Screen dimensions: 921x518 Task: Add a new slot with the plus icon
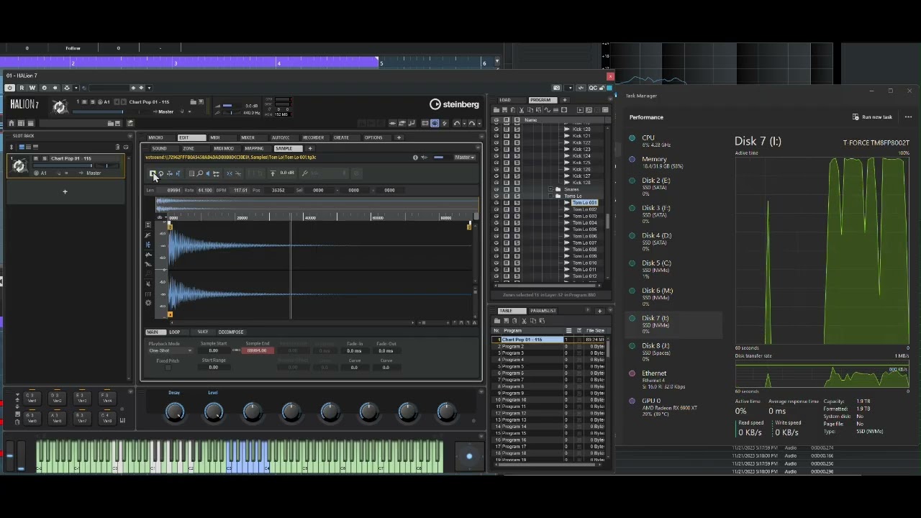click(x=65, y=191)
